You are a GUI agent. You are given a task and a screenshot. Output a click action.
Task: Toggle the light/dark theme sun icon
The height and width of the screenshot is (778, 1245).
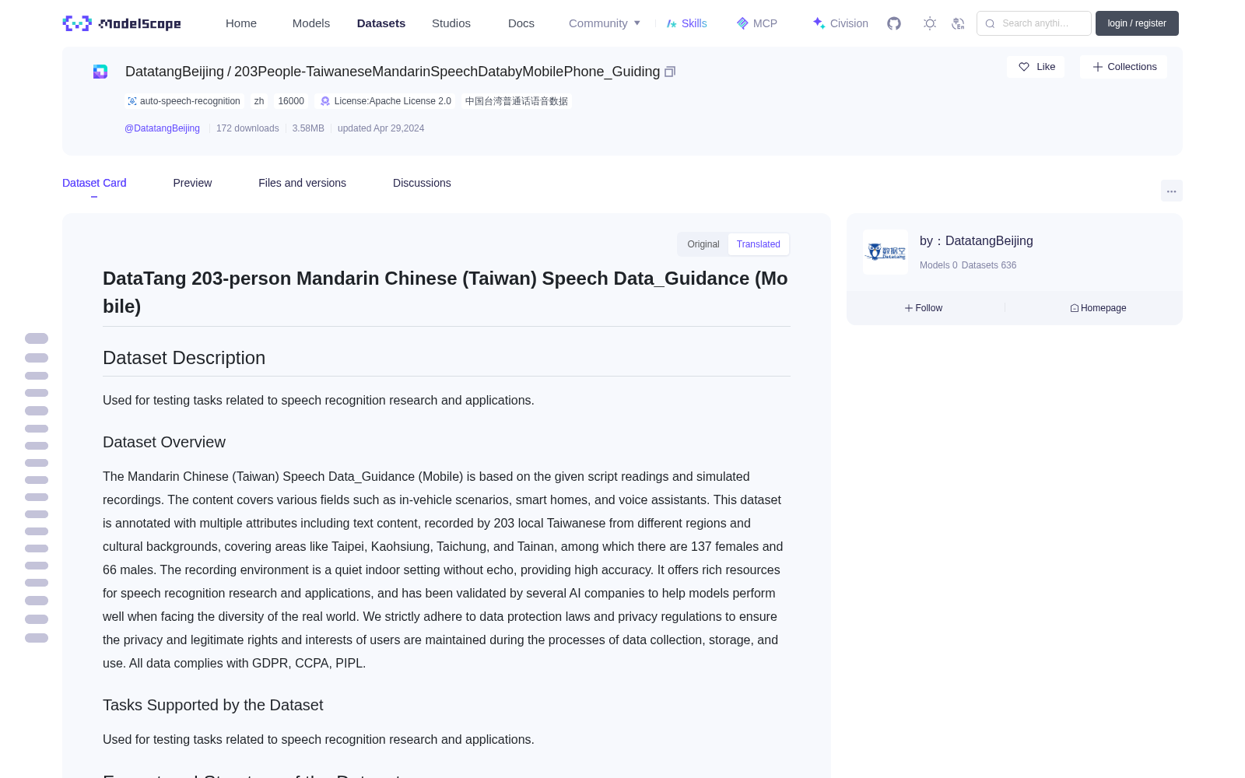[930, 23]
